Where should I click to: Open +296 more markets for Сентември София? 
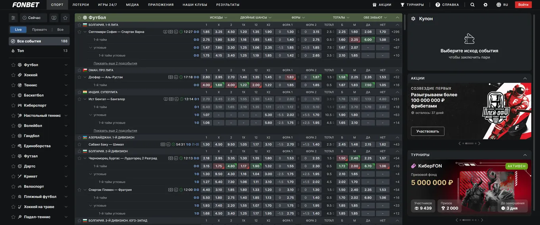point(395,32)
